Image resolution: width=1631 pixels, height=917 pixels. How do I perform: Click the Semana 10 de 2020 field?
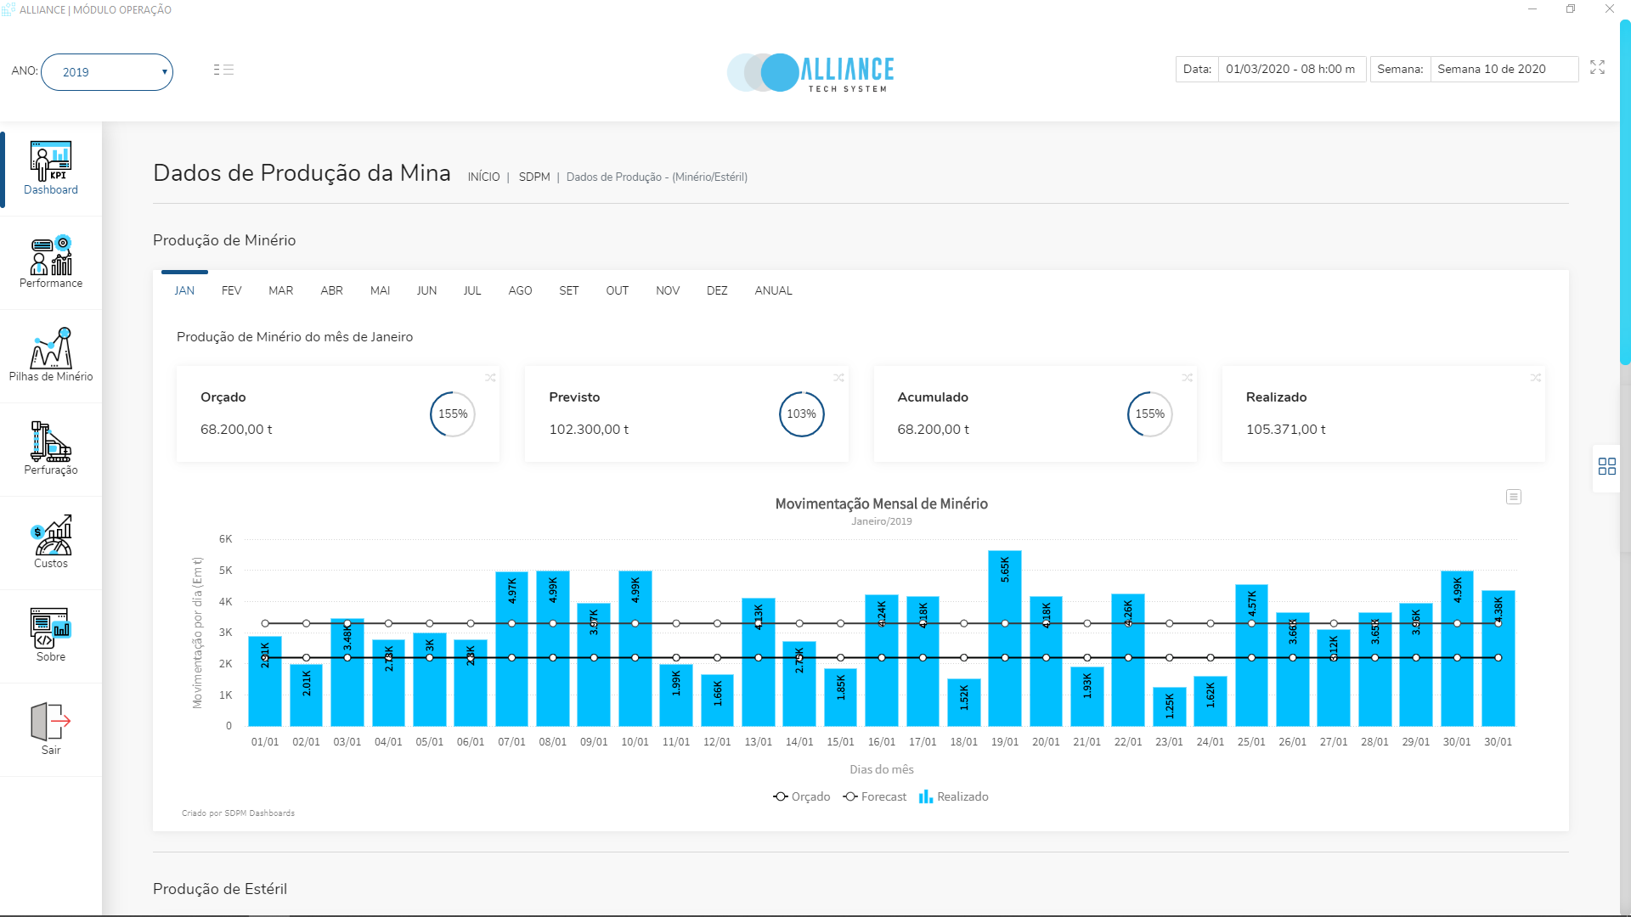(x=1504, y=69)
